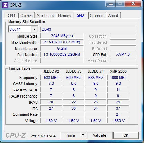Close the CPU-Z window

click(x=133, y=4)
